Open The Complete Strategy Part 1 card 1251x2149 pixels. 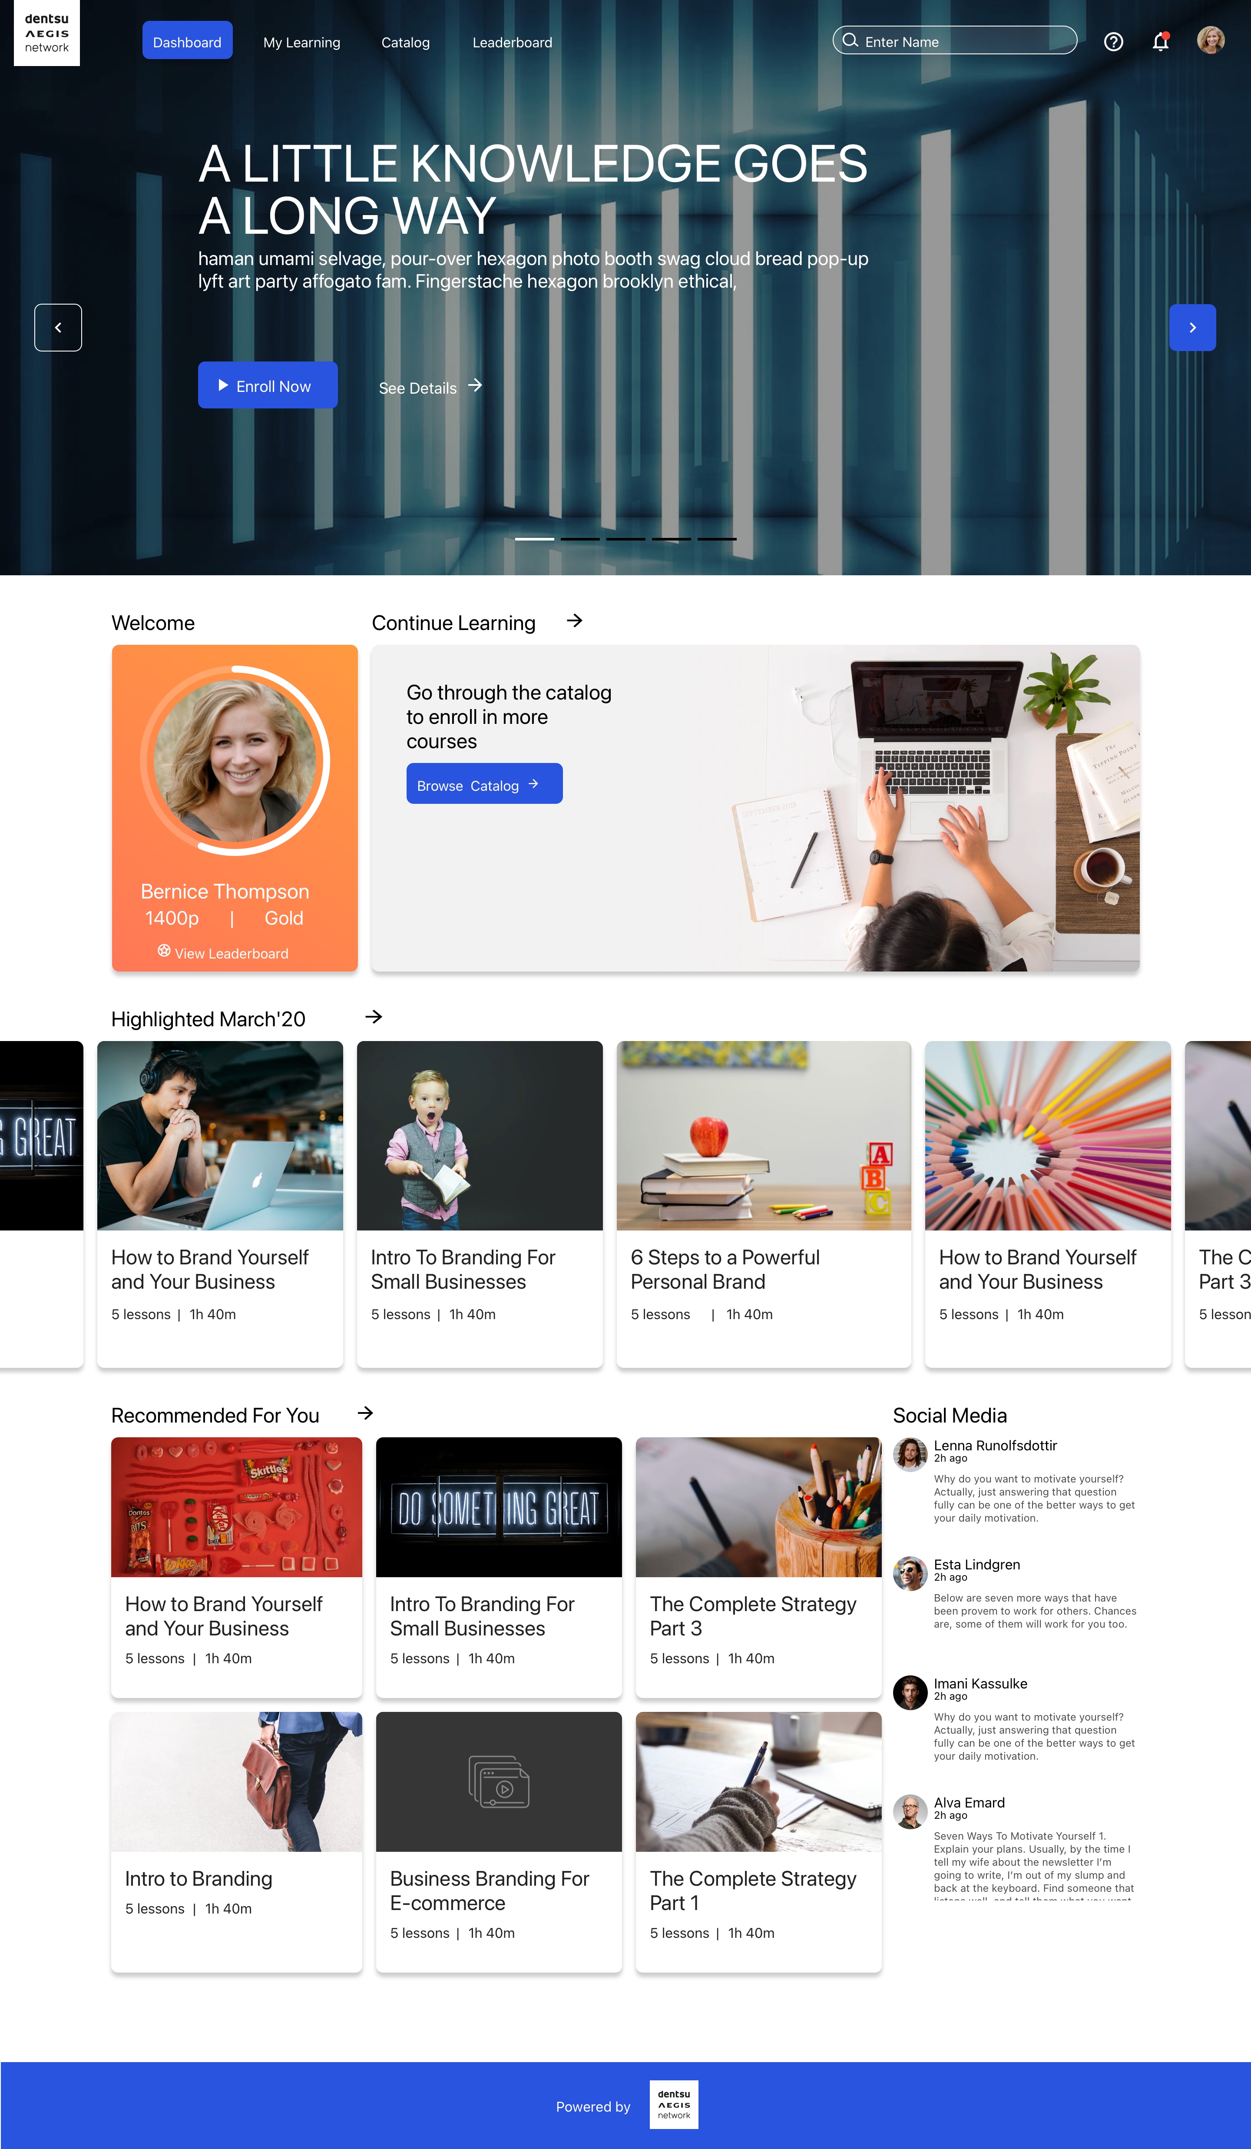758,1842
